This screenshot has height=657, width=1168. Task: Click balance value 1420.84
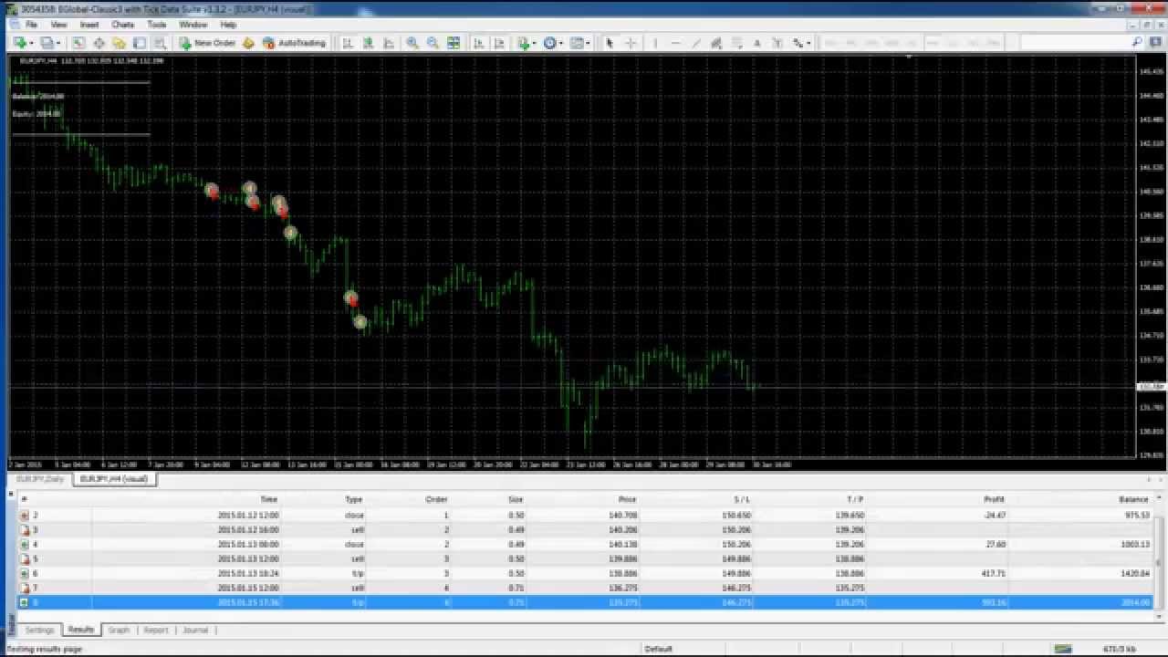pyautogui.click(x=1134, y=573)
